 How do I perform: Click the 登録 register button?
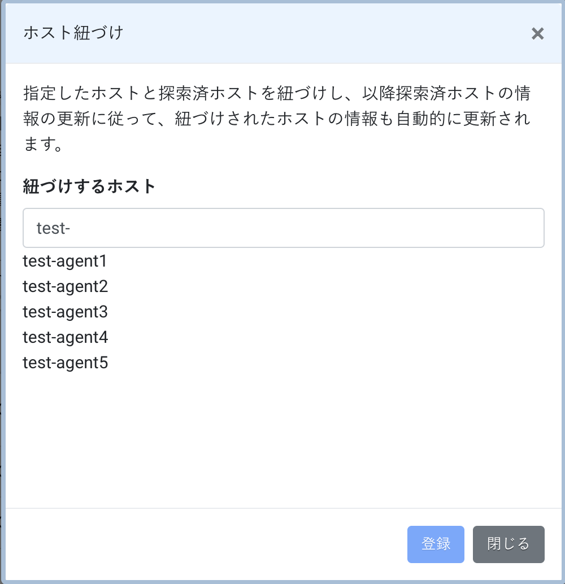(436, 544)
